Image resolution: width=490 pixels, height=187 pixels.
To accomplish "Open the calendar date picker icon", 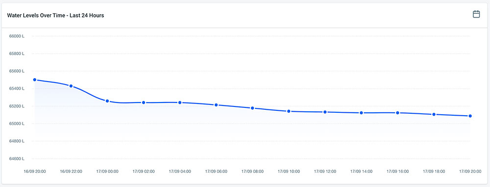I will click(476, 14).
